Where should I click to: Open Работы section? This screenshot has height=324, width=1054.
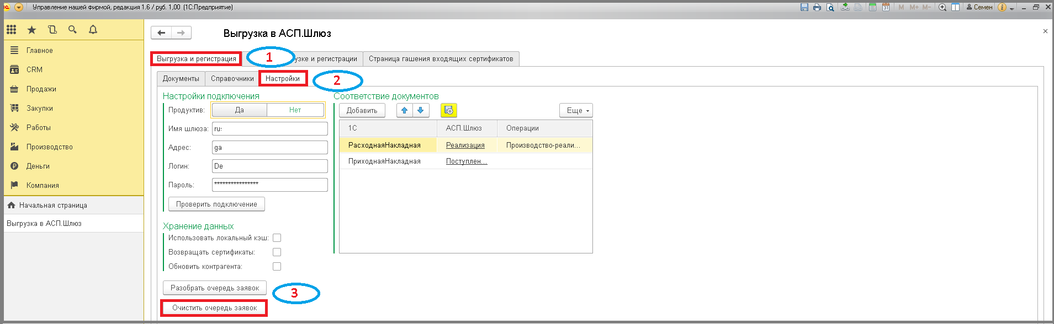click(x=73, y=127)
